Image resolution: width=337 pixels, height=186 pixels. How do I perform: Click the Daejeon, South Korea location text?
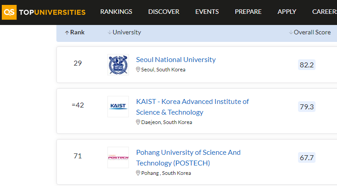click(166, 122)
